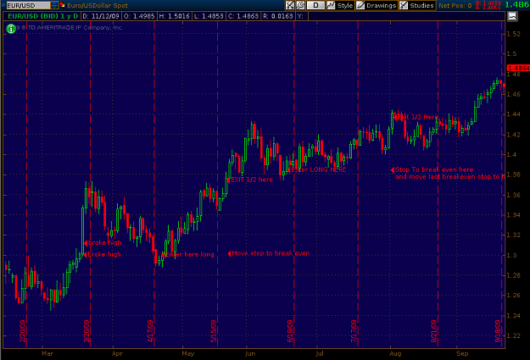
Task: Click the symbol color link icon
Action: [63, 5]
